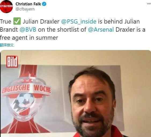Open the @Arsenal mention
Image resolution: width=151 pixels, height=137 pixels.
coord(101,29)
